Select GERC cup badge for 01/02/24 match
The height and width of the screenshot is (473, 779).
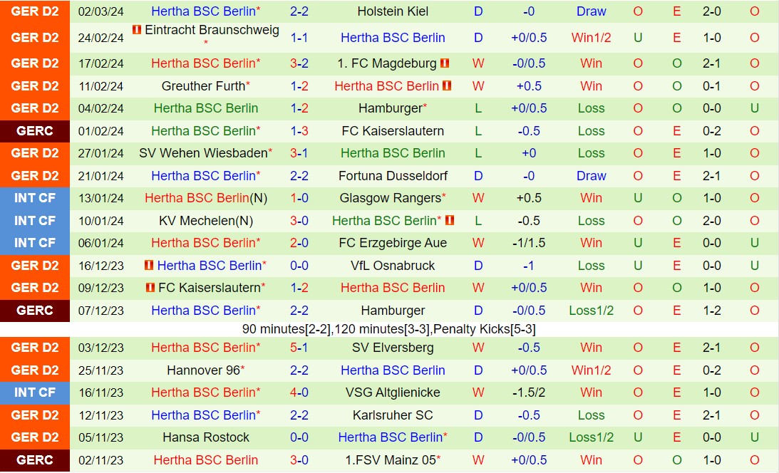coord(35,131)
